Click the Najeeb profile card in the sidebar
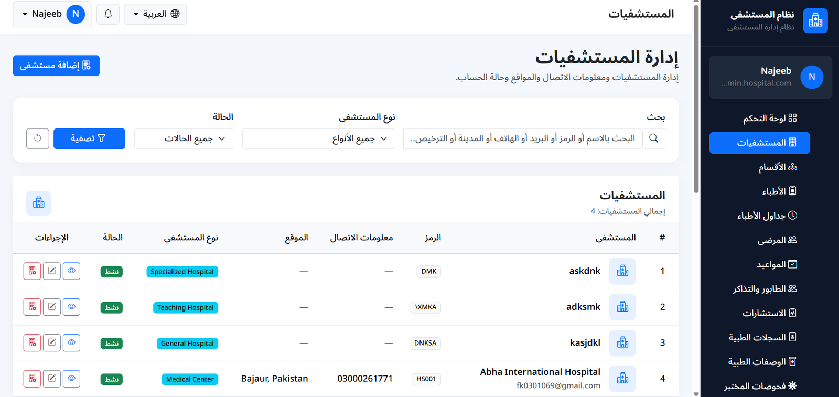Viewport: 839px width, 397px height. tap(770, 77)
